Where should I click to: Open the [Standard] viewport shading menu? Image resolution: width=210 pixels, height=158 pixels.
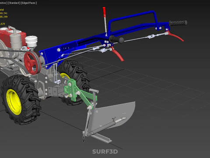(x=14, y=3)
